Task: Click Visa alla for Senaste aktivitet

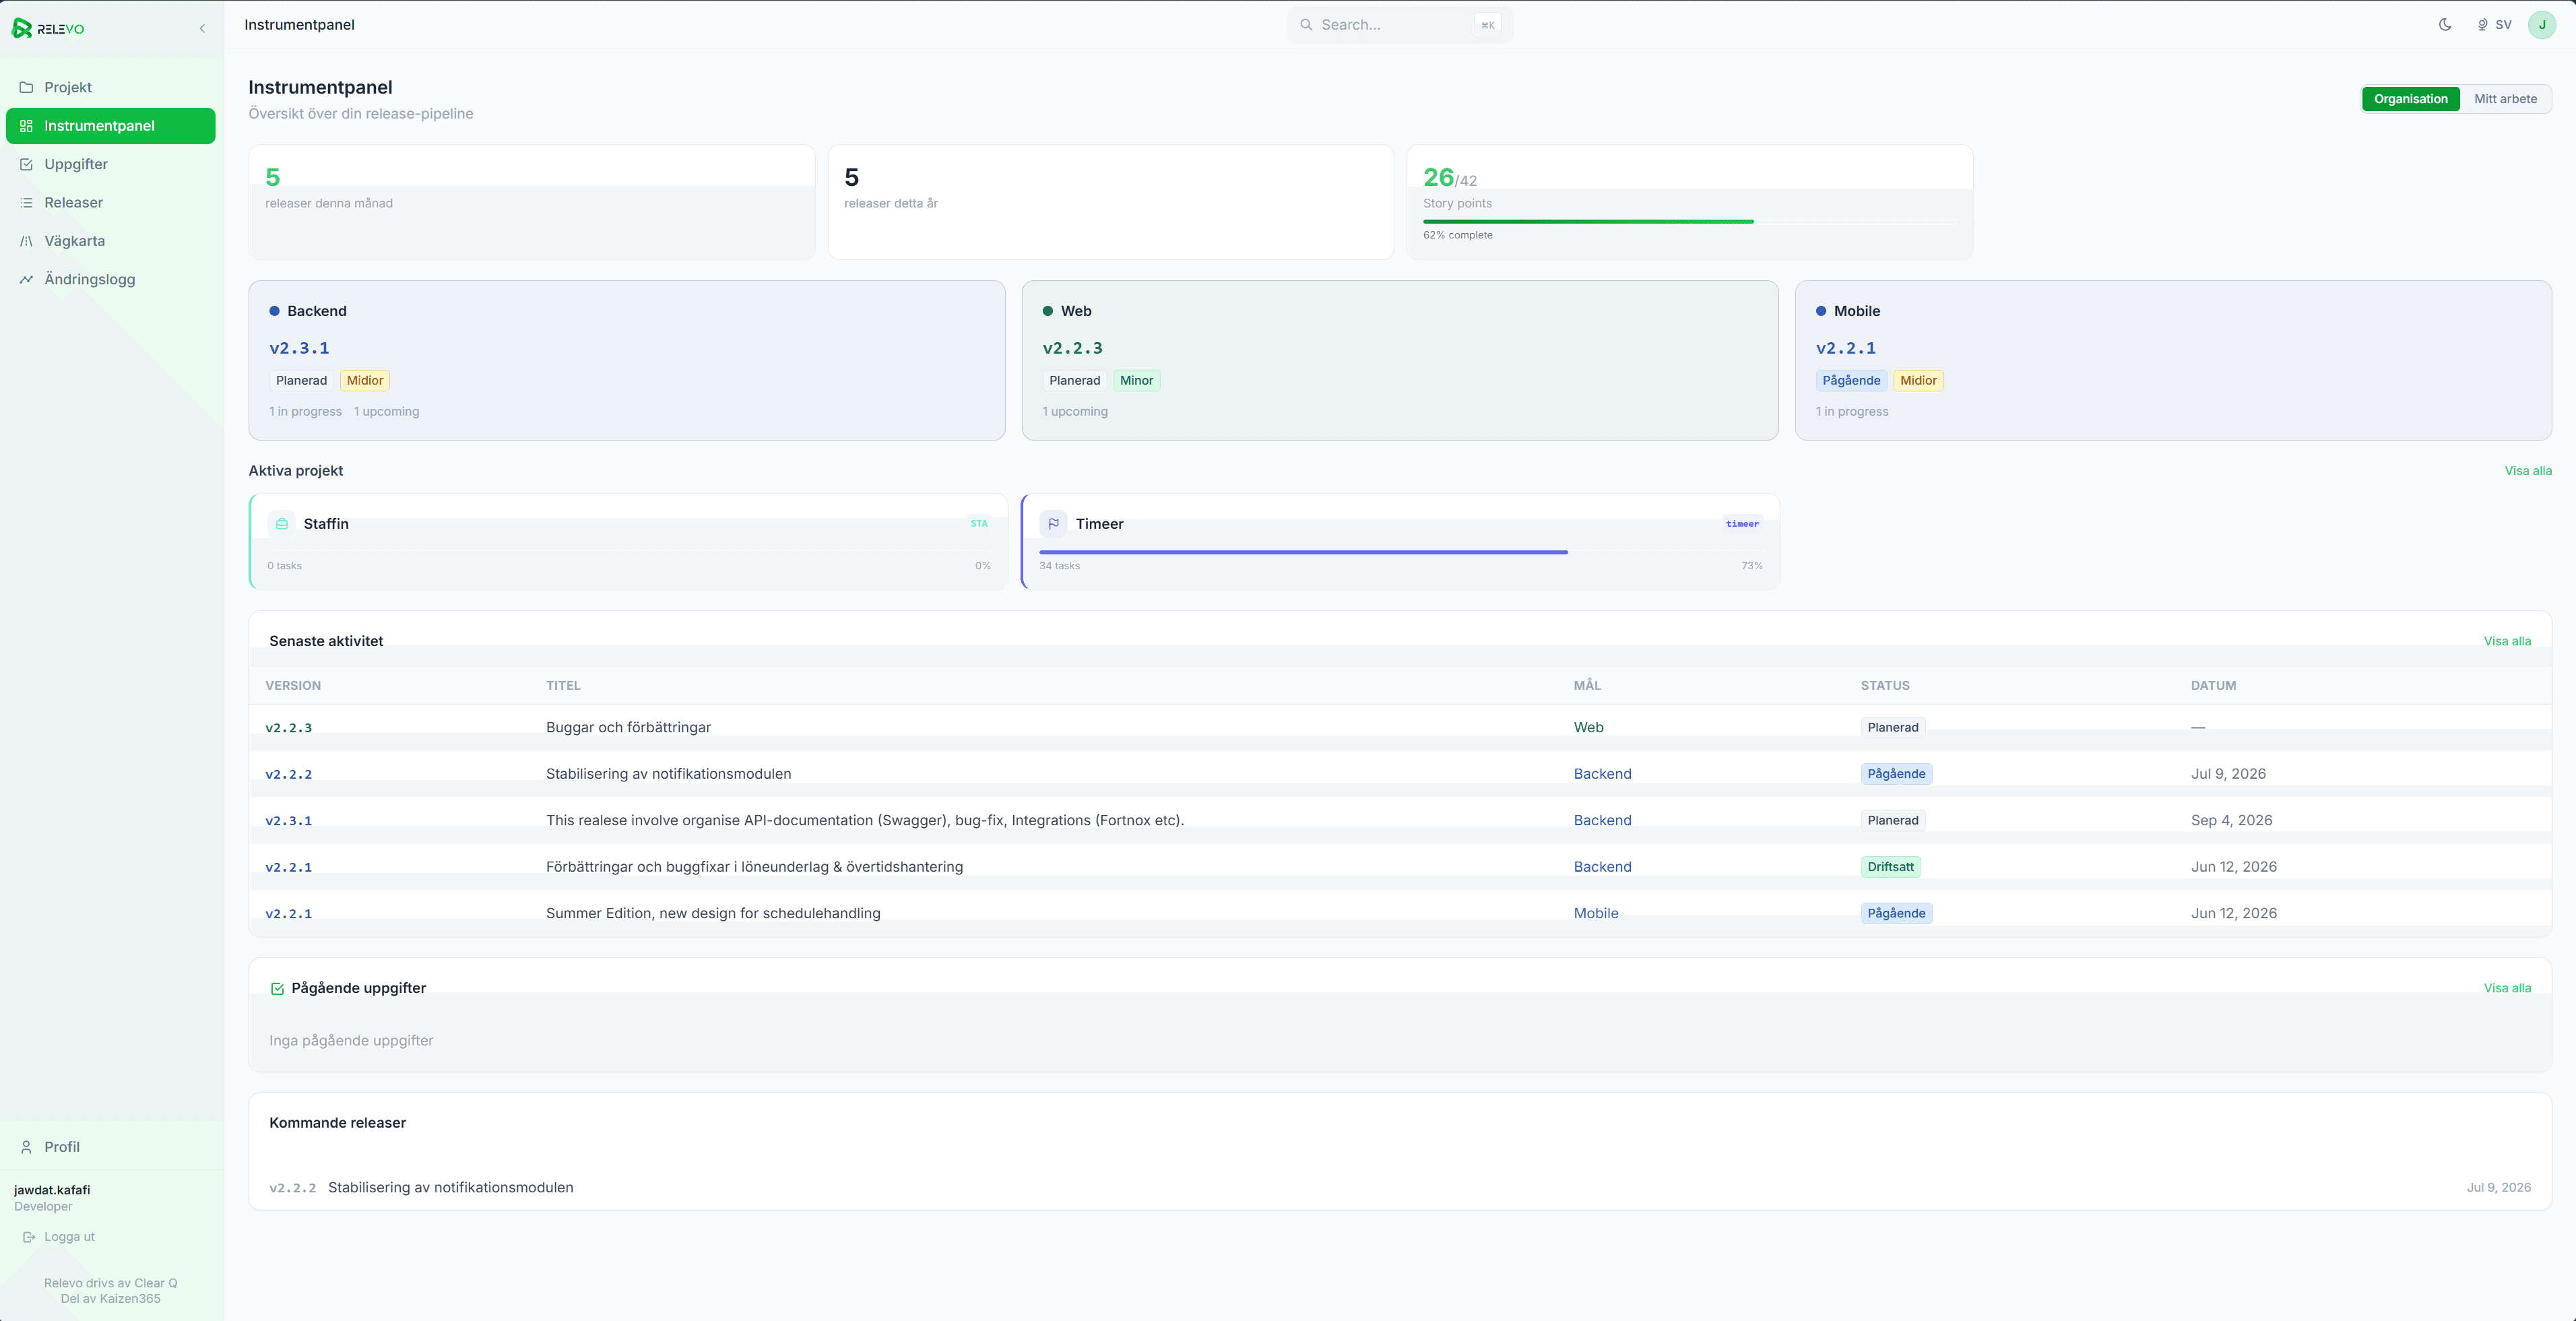Action: [2507, 642]
